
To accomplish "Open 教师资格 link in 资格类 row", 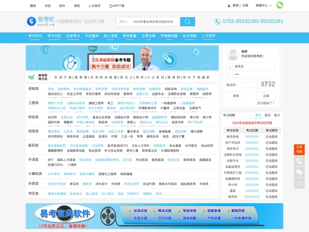I will point(139,89).
